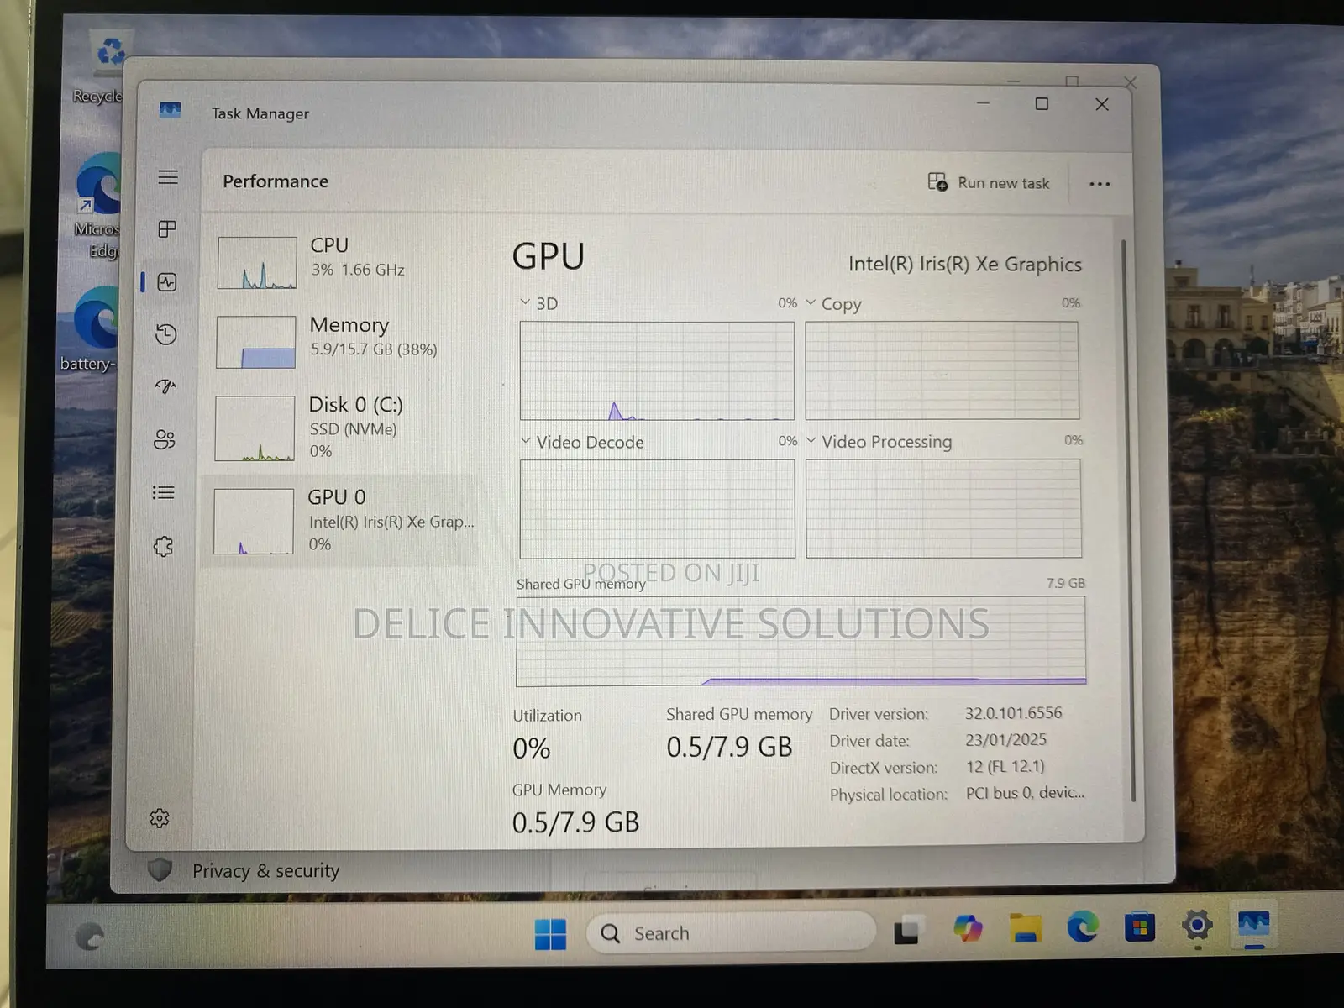1344x1008 pixels.
Task: Open the Services puzzle icon in sidebar
Action: [x=163, y=547]
